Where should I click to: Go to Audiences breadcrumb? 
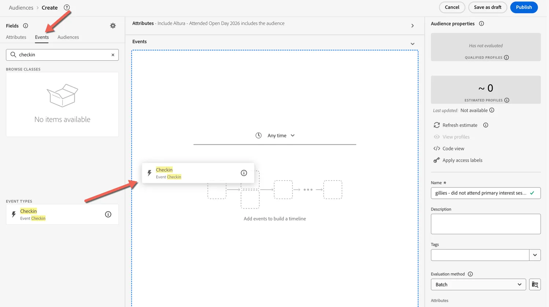point(21,8)
